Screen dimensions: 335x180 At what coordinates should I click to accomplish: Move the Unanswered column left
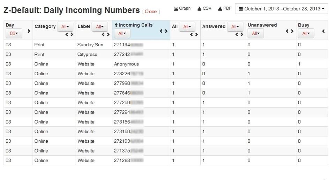[287, 31]
